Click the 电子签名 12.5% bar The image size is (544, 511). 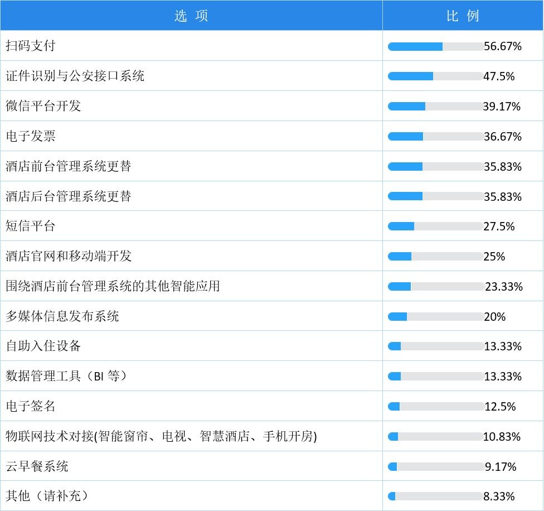pos(436,407)
